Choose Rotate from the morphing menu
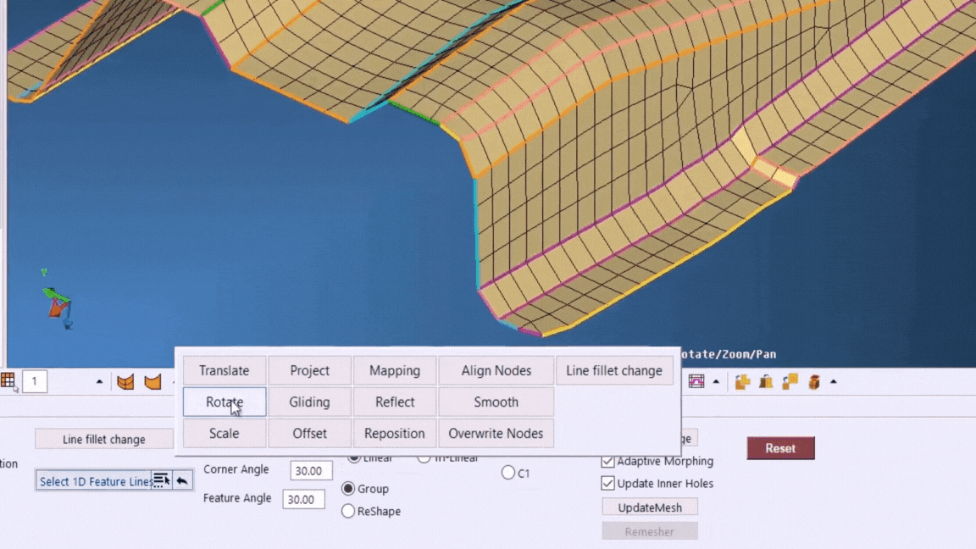The height and width of the screenshot is (549, 976). tap(225, 402)
